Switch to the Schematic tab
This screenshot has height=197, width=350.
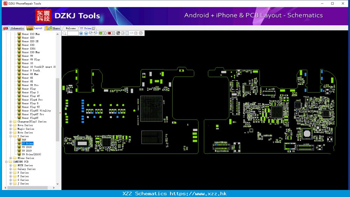click(13, 28)
